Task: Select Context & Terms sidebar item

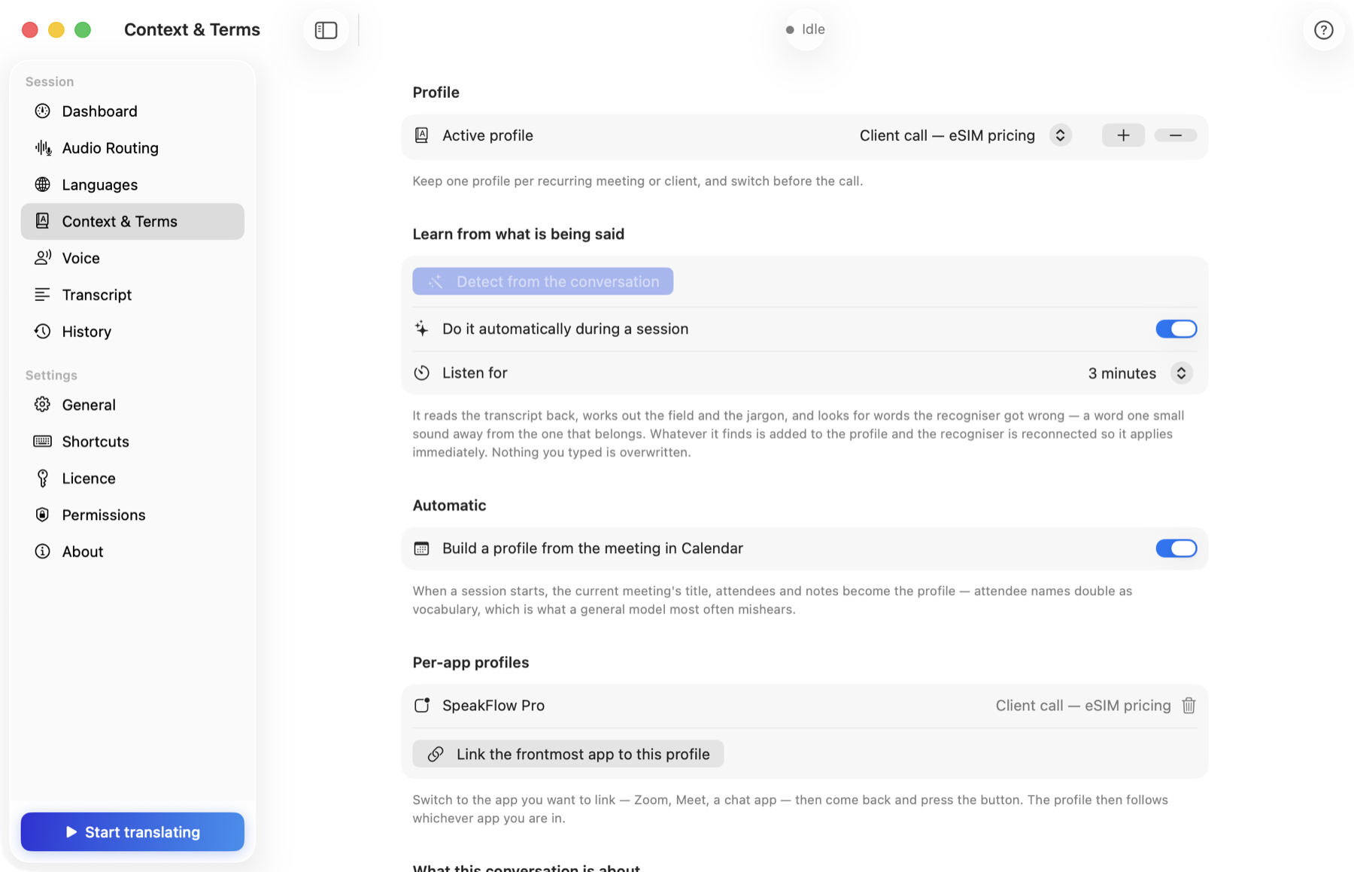Action: point(132,221)
